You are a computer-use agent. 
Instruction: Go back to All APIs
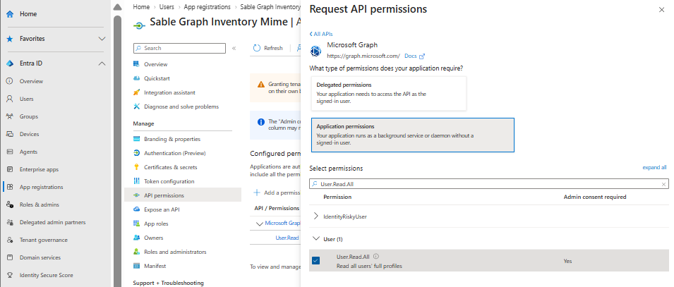[320, 34]
